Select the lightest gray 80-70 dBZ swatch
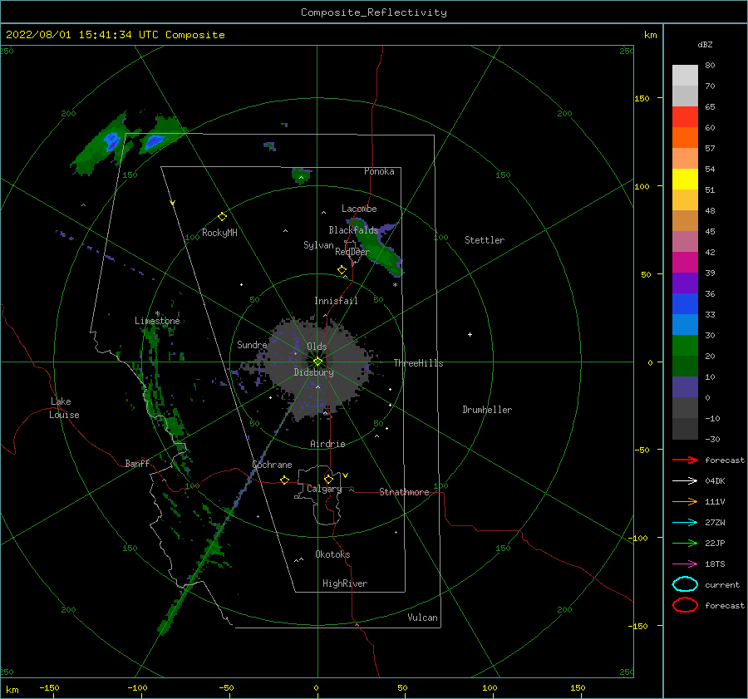The height and width of the screenshot is (699, 748). pyautogui.click(x=685, y=76)
